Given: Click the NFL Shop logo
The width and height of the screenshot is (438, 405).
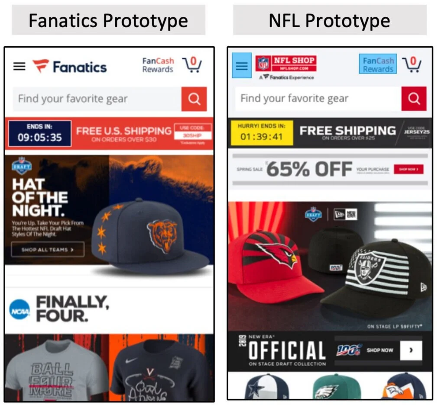Looking at the screenshot, I should [286, 64].
